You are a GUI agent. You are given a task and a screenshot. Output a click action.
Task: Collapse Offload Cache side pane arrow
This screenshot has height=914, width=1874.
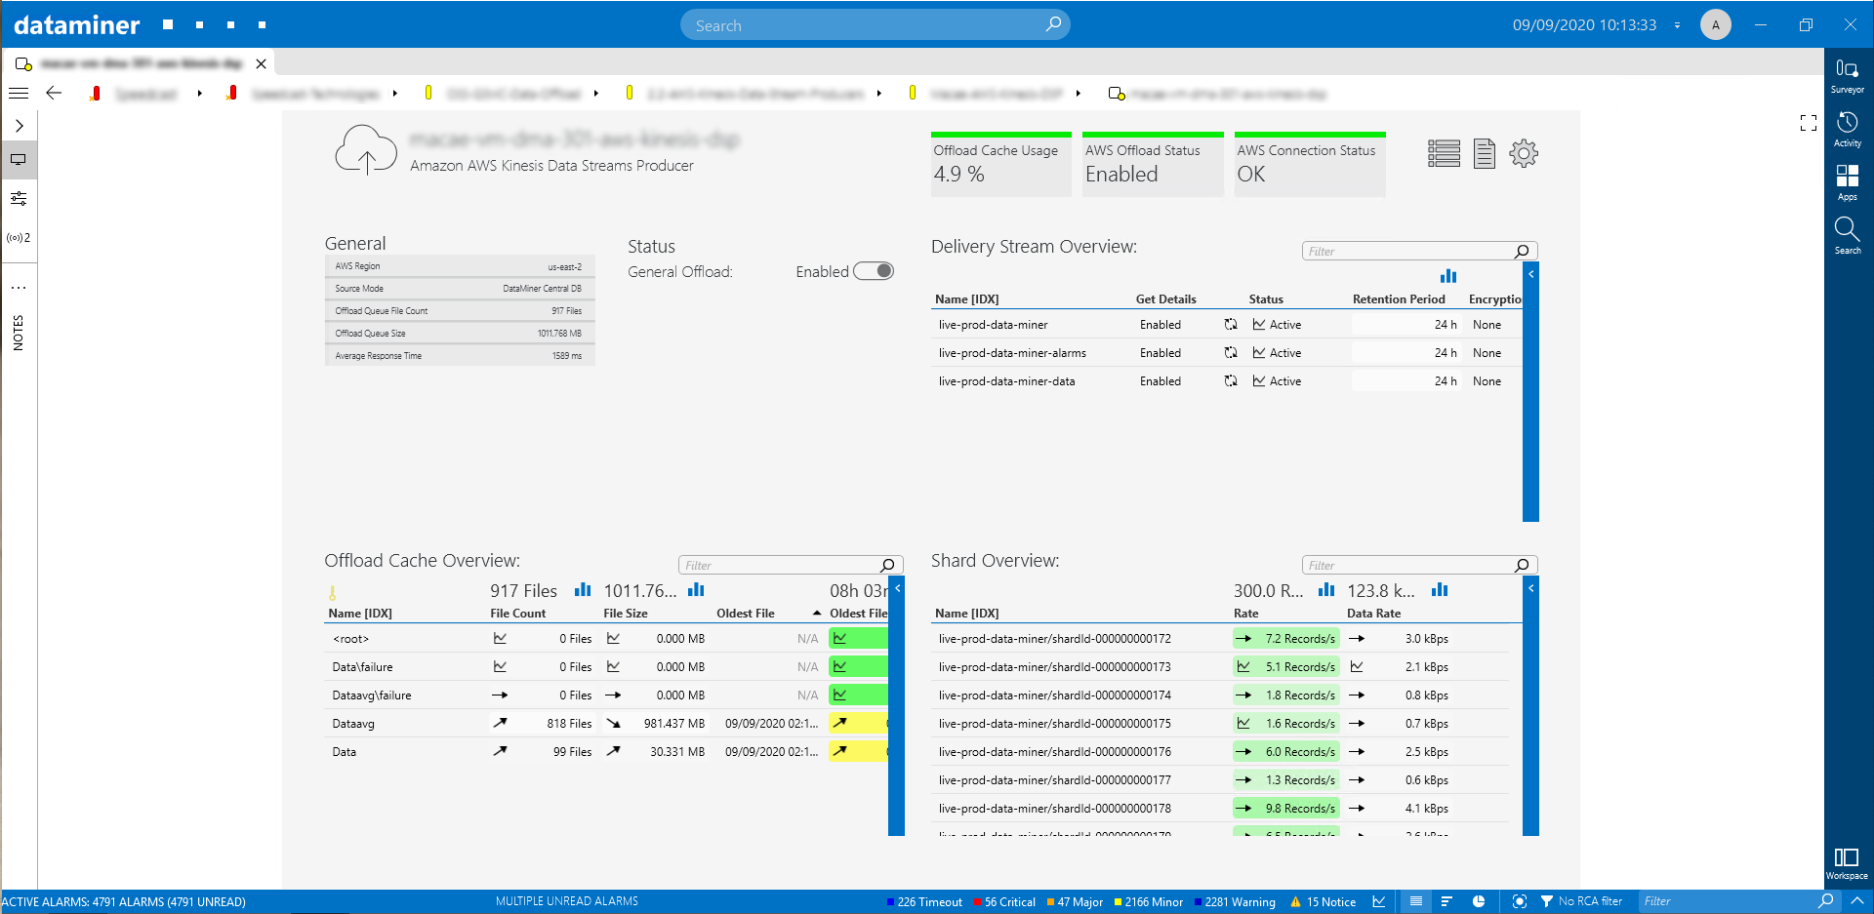tap(897, 588)
